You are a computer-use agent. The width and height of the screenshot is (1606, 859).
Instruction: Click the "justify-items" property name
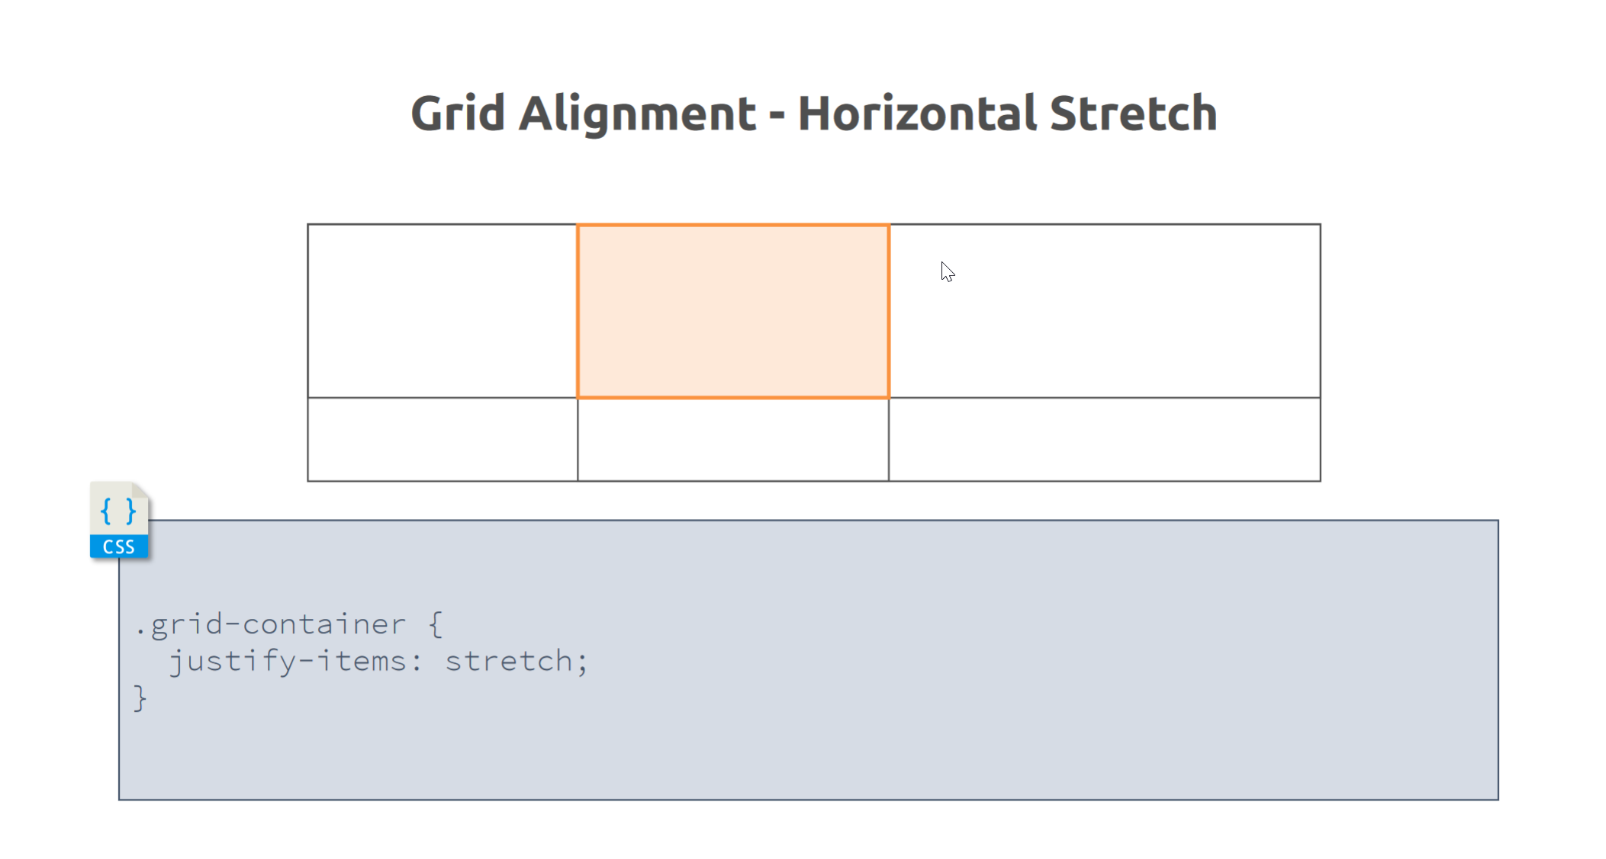(x=288, y=661)
